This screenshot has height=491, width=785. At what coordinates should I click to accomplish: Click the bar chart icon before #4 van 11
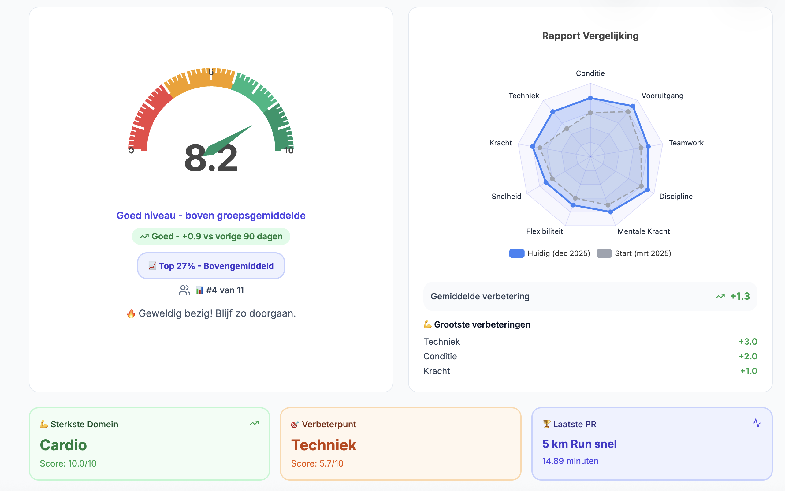coord(199,290)
